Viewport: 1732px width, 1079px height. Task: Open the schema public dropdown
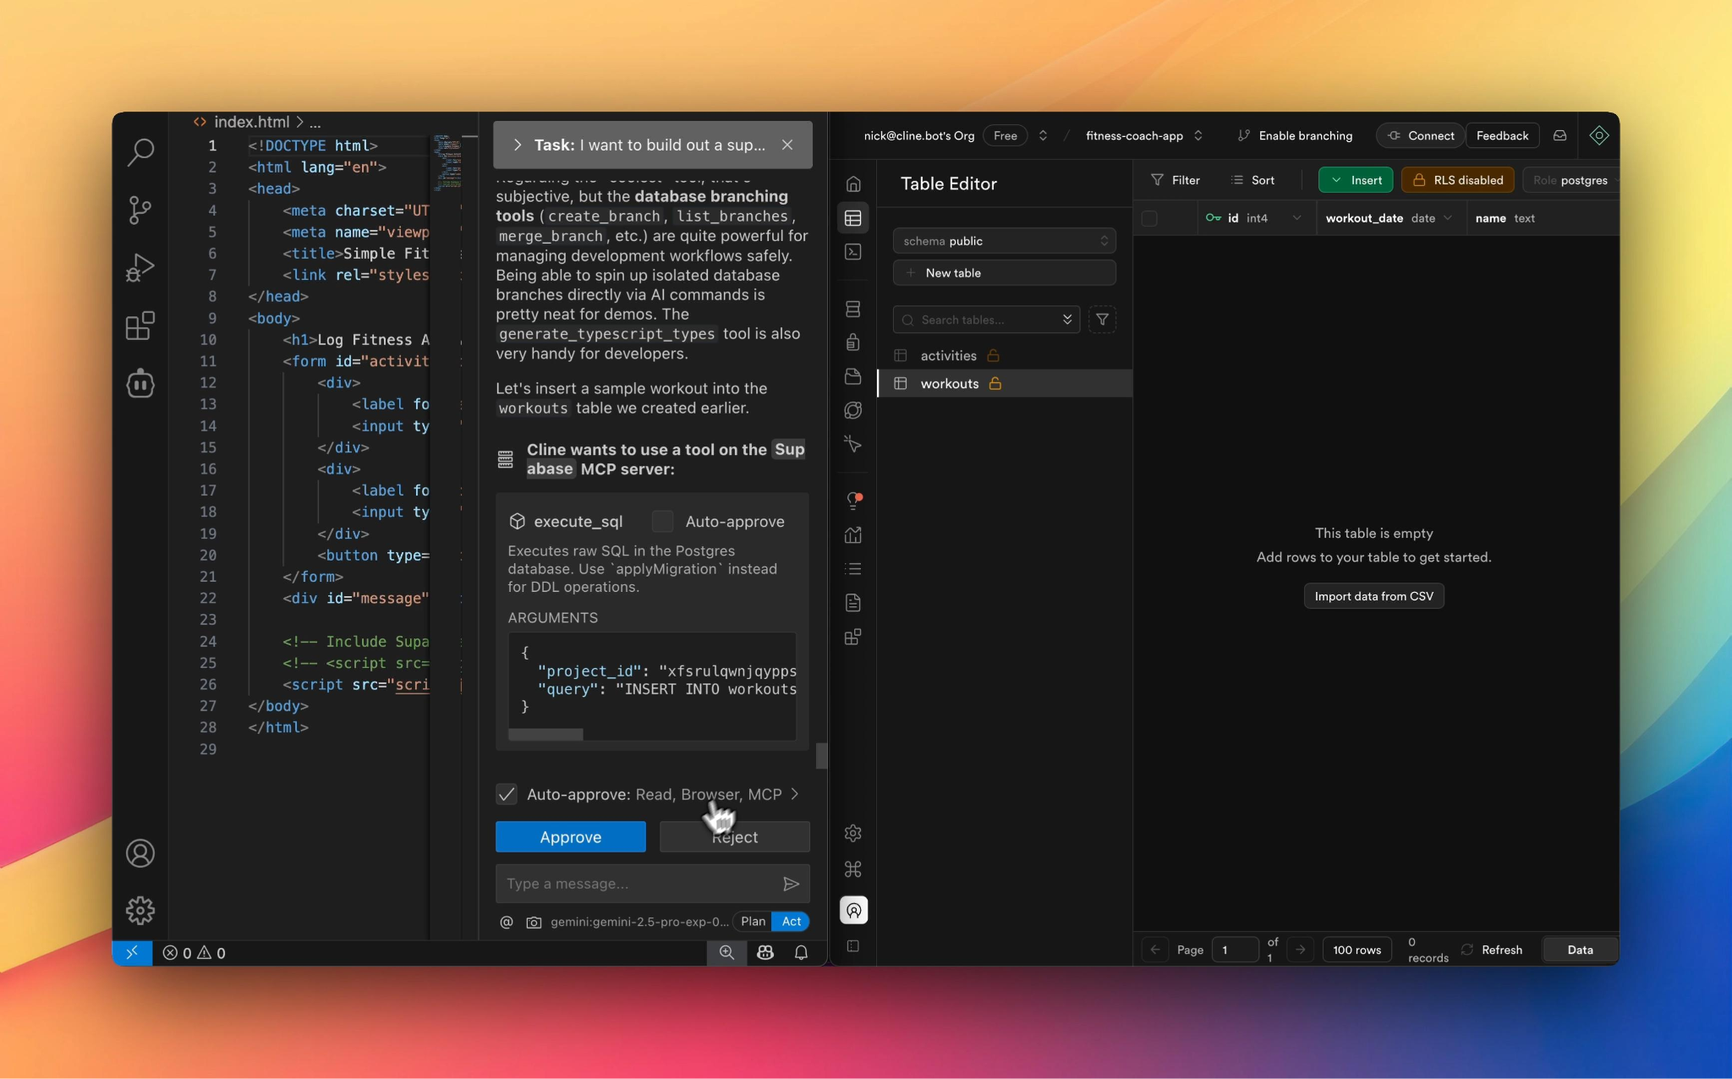click(x=1004, y=241)
